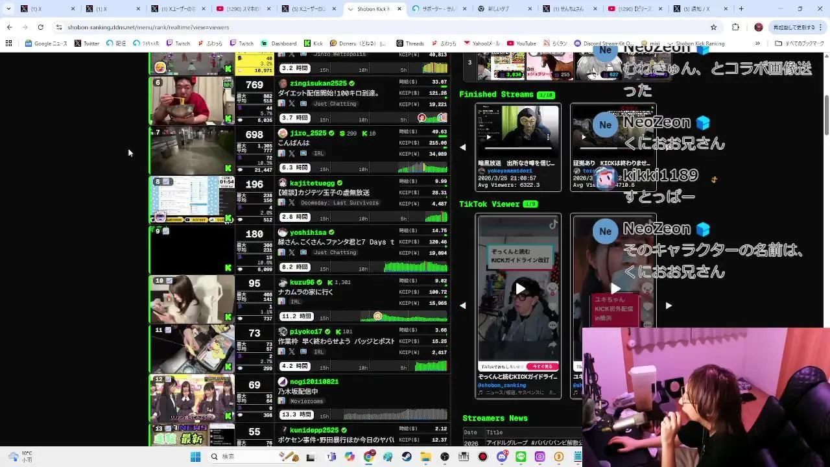Open the Dashboard bookmark

(279, 43)
